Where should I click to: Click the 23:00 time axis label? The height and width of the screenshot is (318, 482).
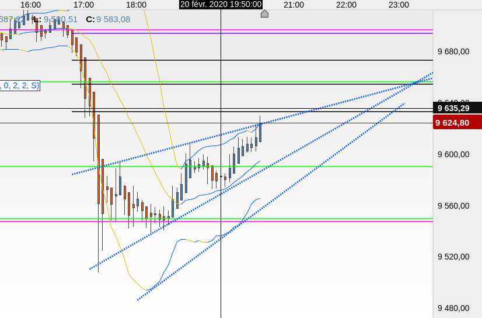[399, 5]
